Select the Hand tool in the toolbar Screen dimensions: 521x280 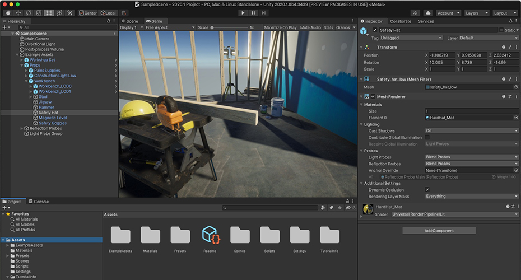click(7, 12)
